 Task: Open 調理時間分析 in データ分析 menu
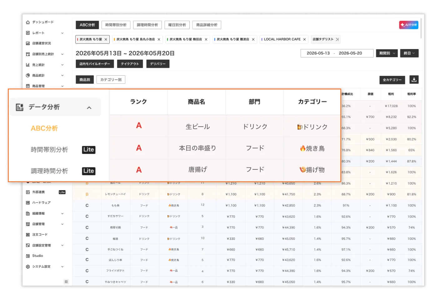coord(49,171)
